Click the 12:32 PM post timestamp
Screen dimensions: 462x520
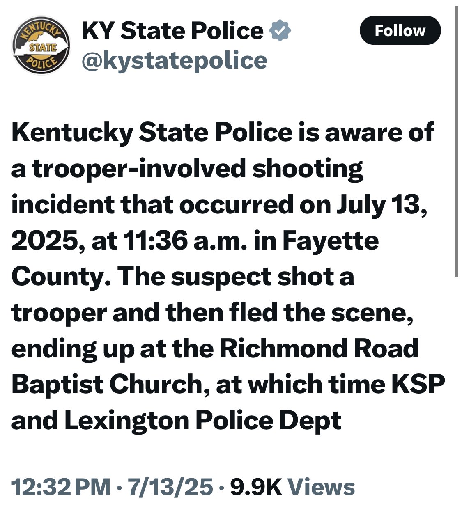pos(61,487)
